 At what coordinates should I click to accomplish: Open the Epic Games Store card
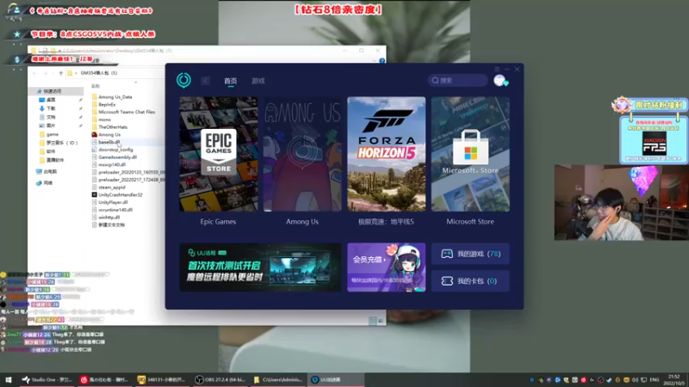click(x=219, y=154)
